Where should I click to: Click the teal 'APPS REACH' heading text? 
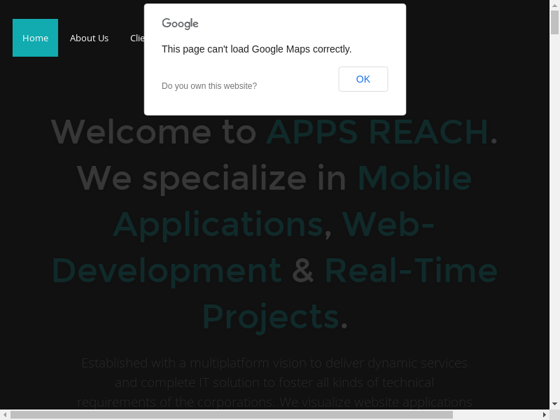(x=377, y=132)
